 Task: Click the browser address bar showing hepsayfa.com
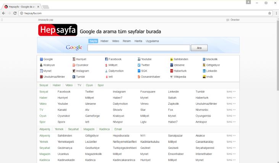145,13
